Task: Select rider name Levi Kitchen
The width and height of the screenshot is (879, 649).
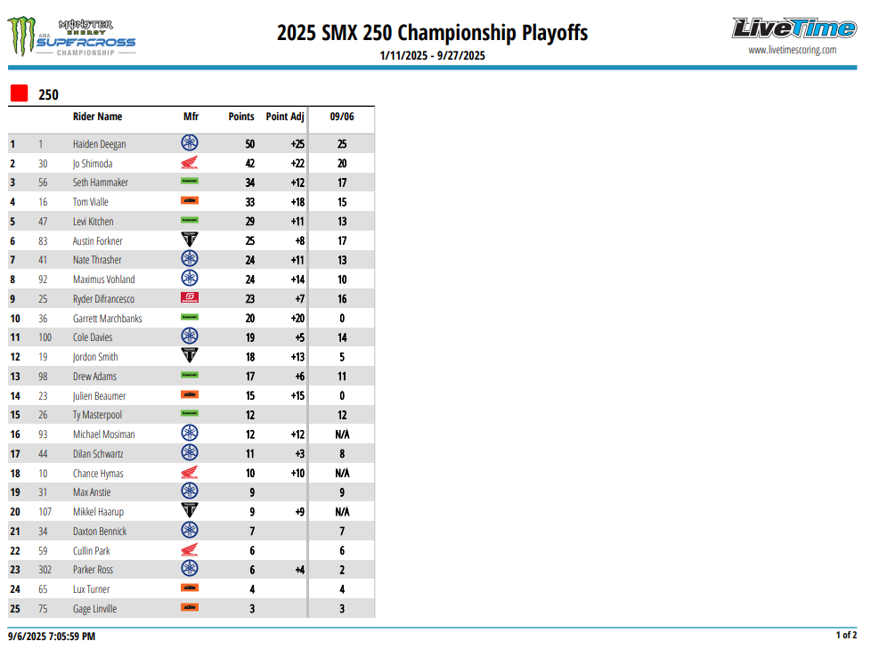Action: [x=94, y=222]
